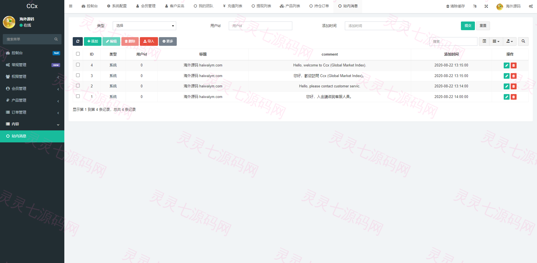The image size is (537, 263).
Task: Edit row 2 with green pencil icon
Action: click(507, 86)
